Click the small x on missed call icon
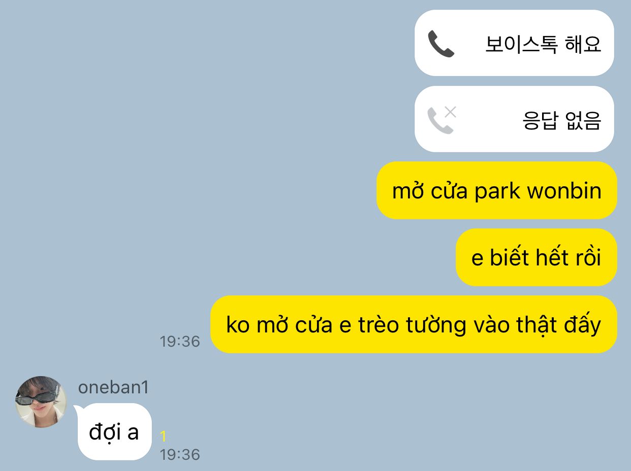Image resolution: width=631 pixels, height=471 pixels. tap(450, 112)
